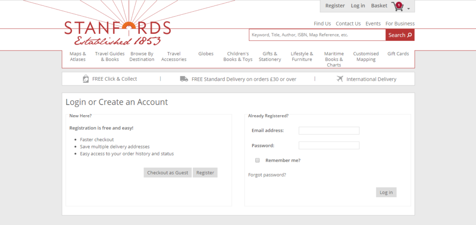Open the Maritime Books & Charts menu

[x=334, y=59]
